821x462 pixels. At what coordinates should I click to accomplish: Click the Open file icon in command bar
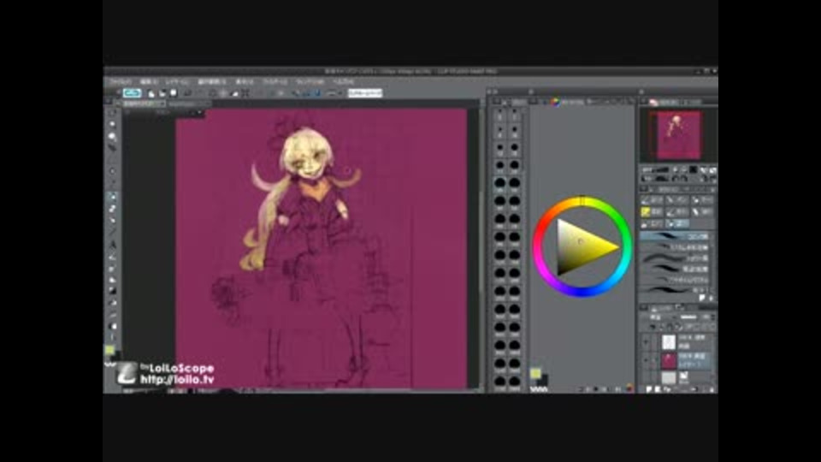(162, 93)
